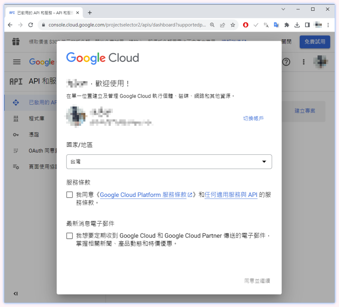Click the gift icon in promo banner

click(16, 41)
